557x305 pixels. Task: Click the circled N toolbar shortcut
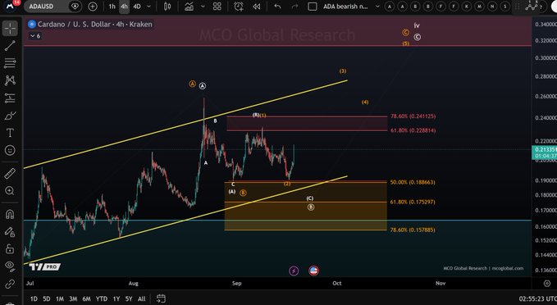492,7
